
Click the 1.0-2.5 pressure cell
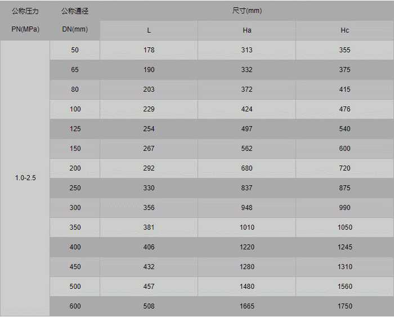click(25, 178)
